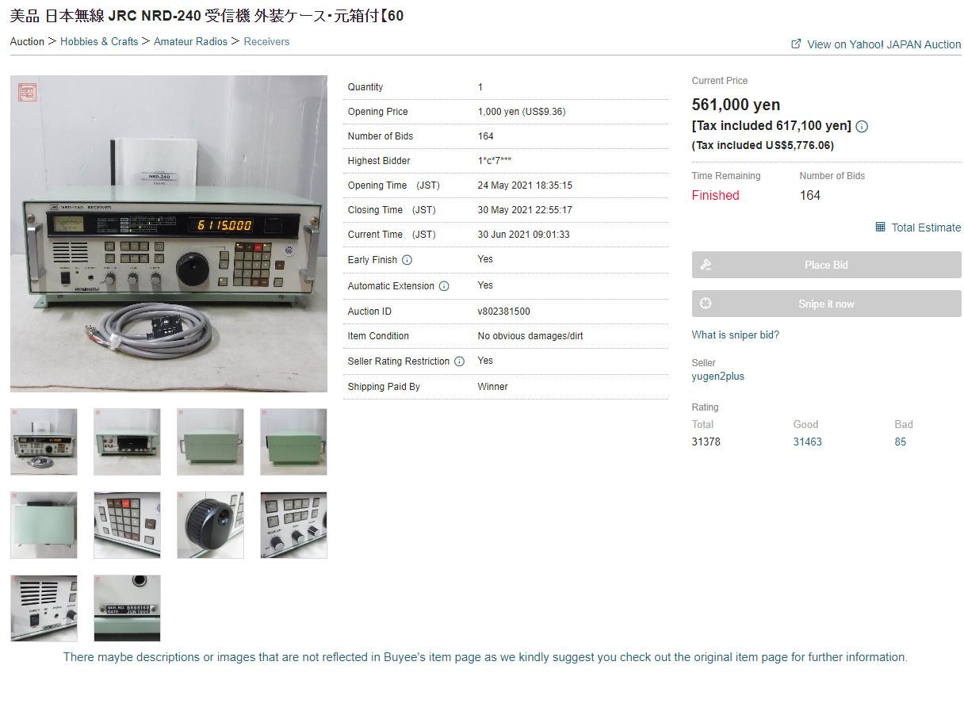Click the Early Finish info icon
Image resolution: width=964 pixels, height=715 pixels.
point(407,260)
